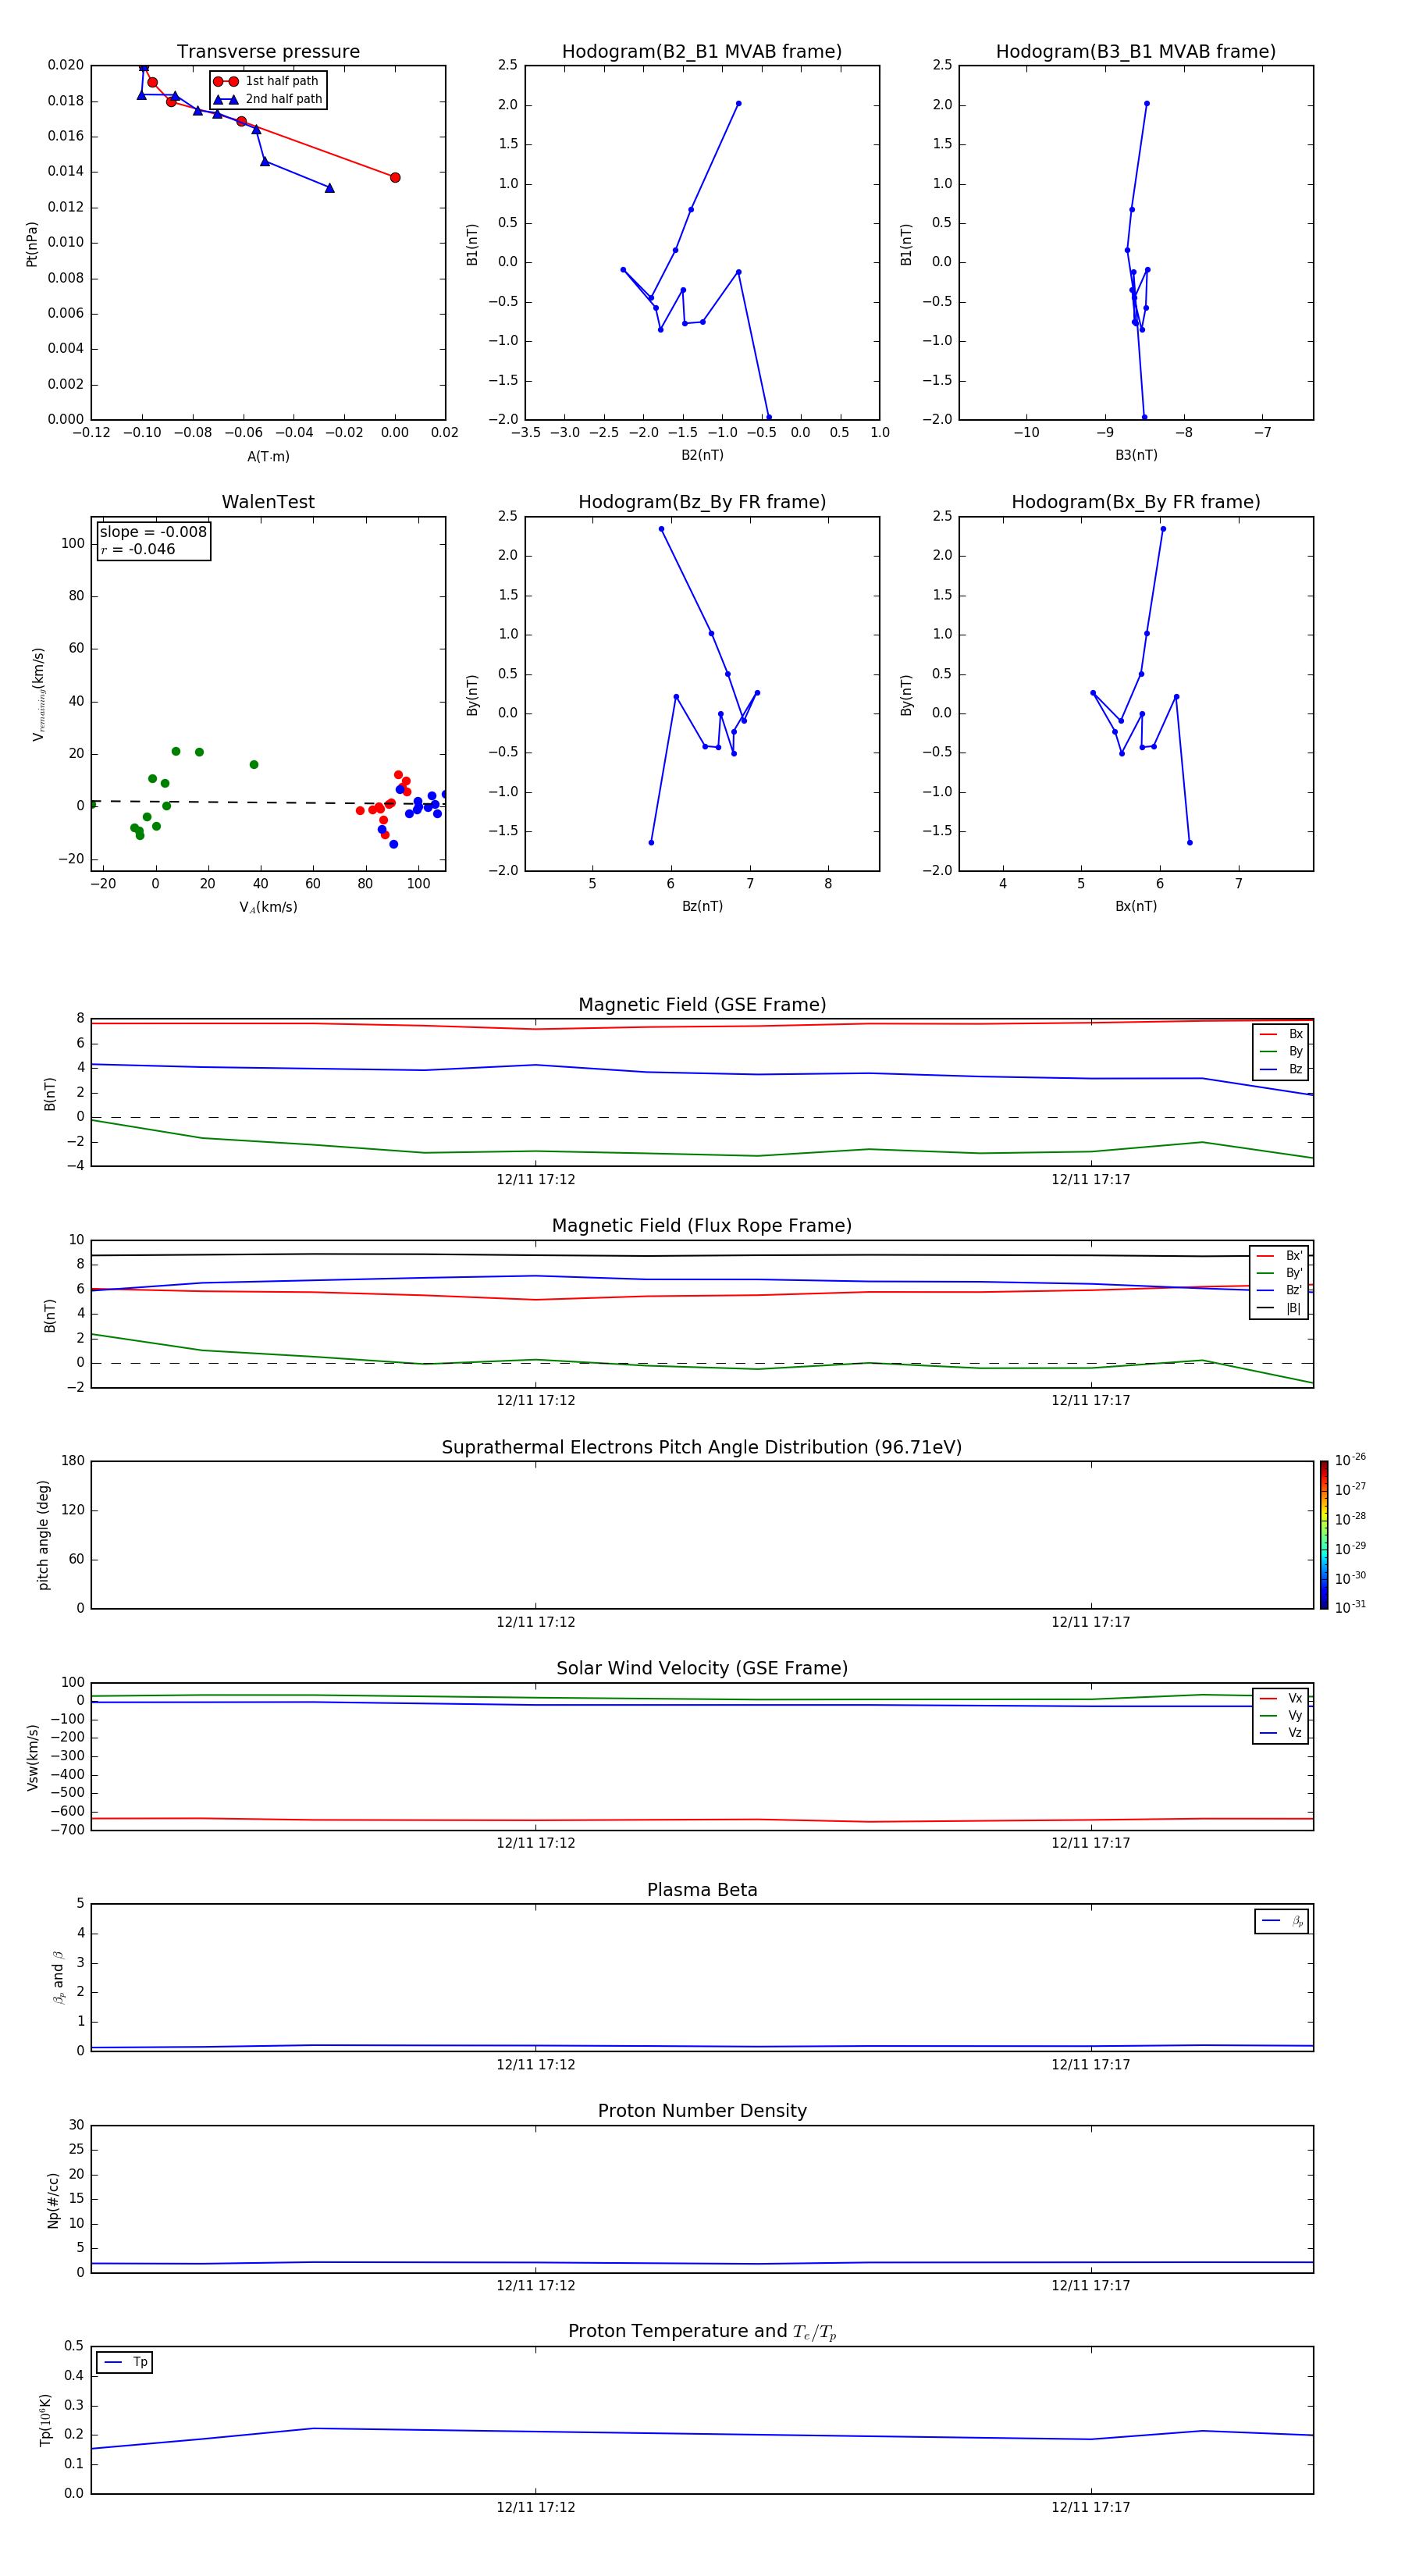The image size is (1405, 2576).
Task: Select the "Hodogram(Bz_By FR frame)" title
Action: [702, 502]
